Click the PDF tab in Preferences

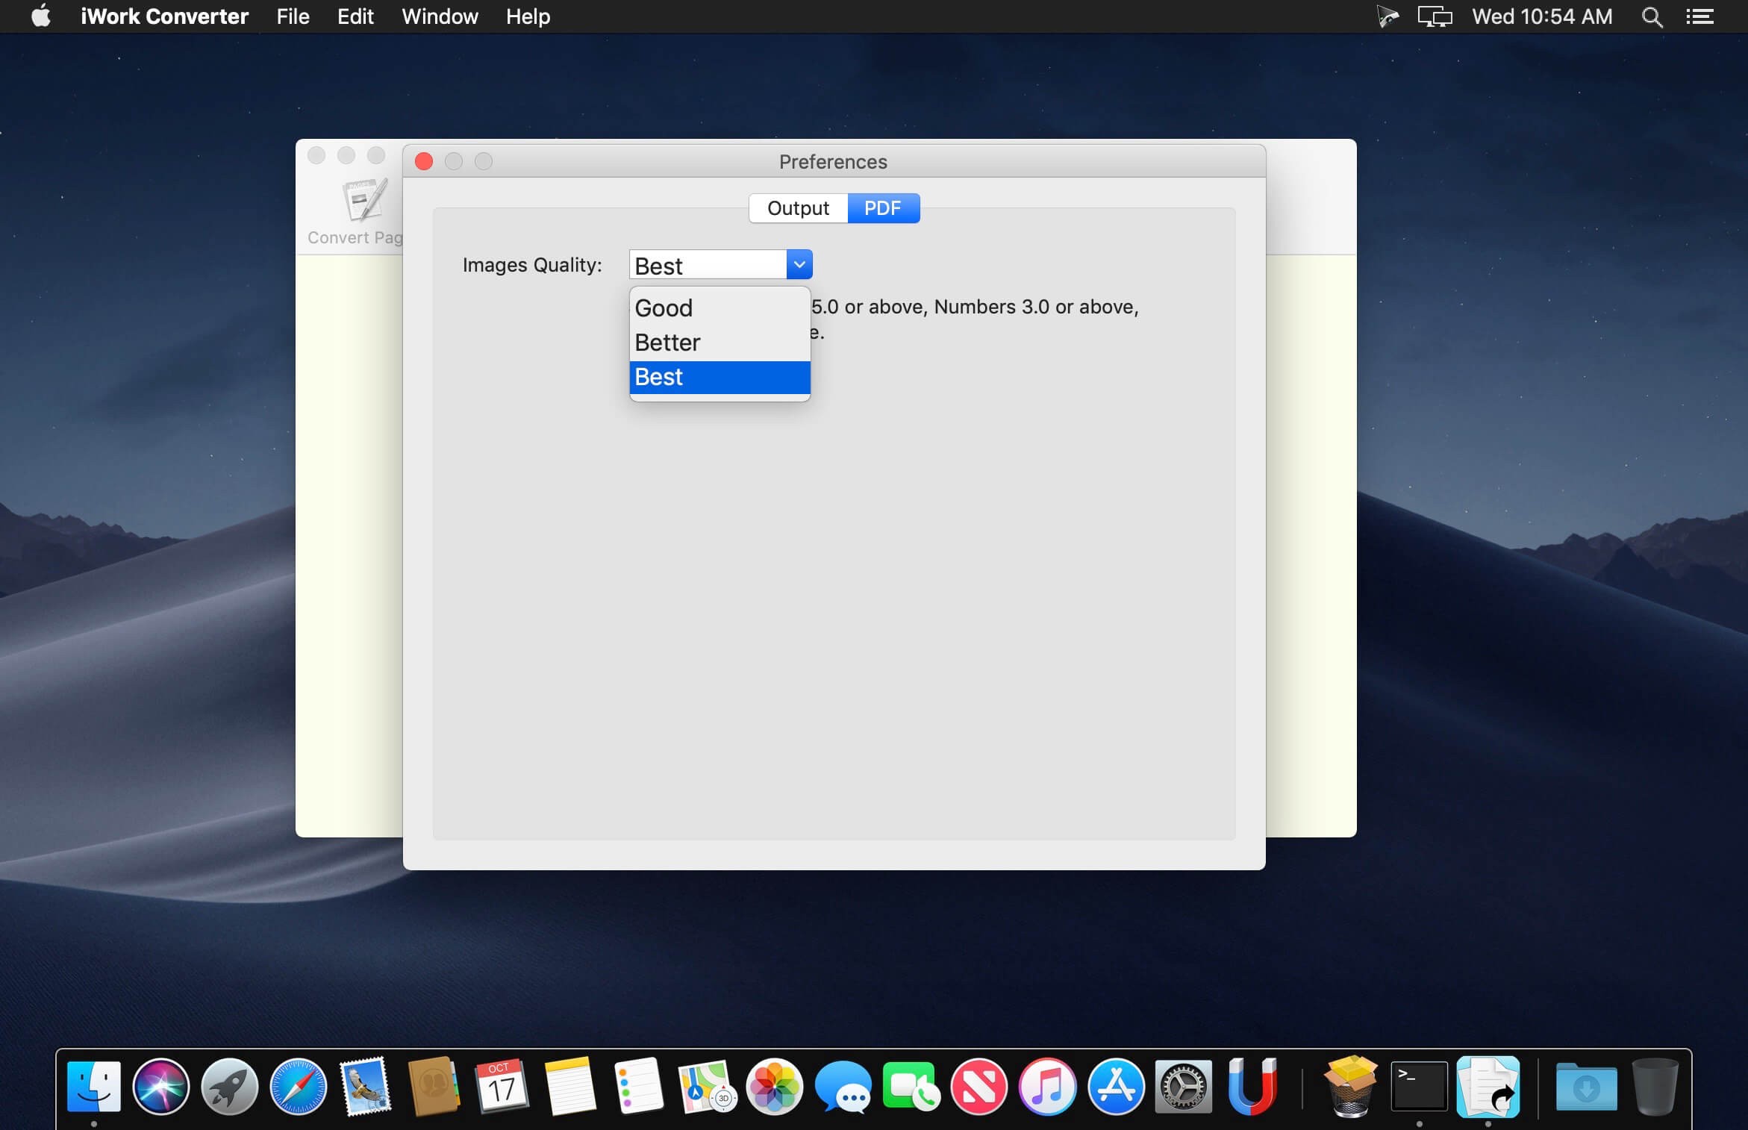883,207
